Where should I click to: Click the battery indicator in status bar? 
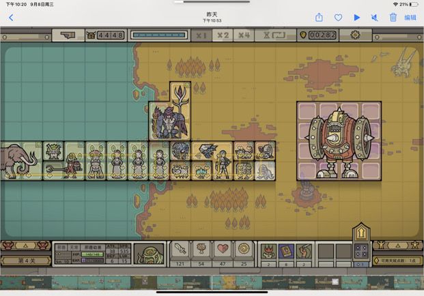click(x=414, y=4)
